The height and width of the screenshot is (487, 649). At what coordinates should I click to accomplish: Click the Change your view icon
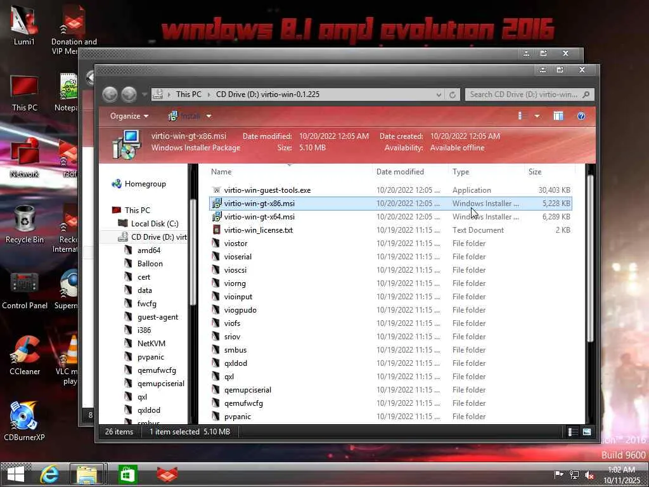(522, 116)
